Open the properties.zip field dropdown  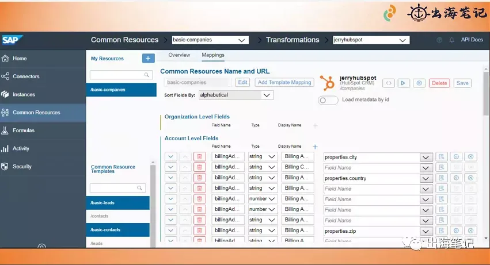[x=426, y=231]
